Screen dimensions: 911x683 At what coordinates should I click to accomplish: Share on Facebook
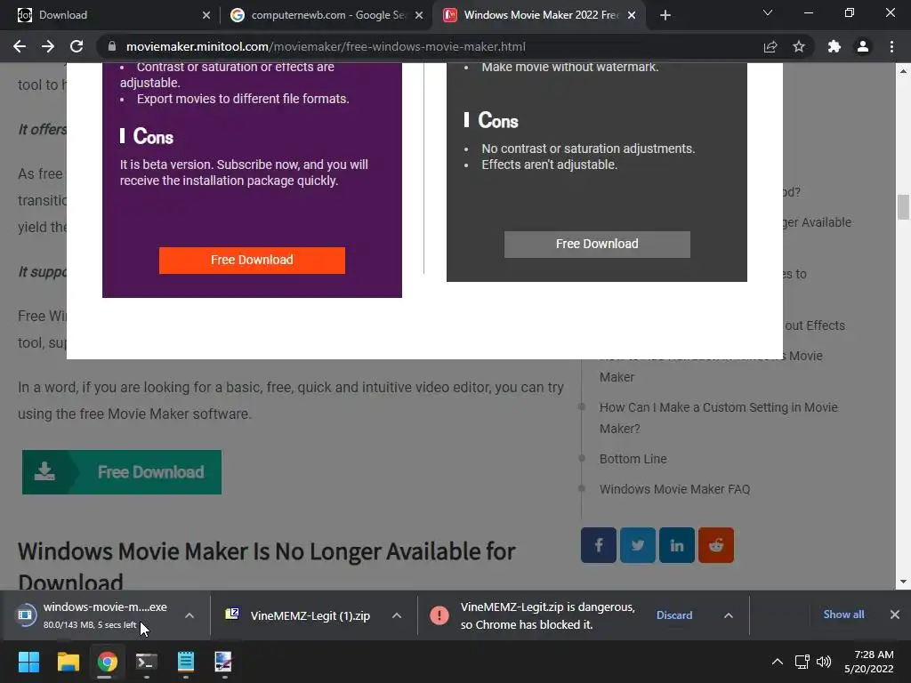(x=599, y=545)
